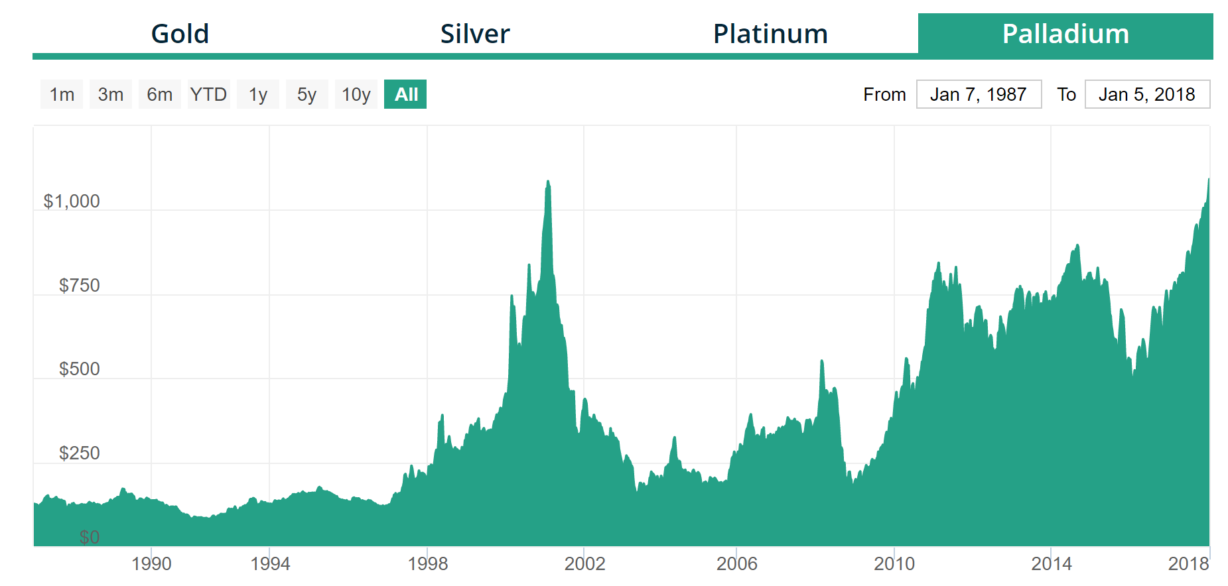Click the $1,000 y-axis label
This screenshot has width=1228, height=586.
pos(72,201)
